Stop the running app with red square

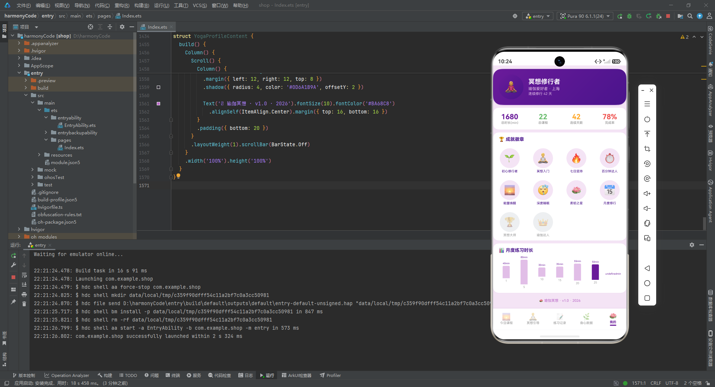(x=668, y=16)
